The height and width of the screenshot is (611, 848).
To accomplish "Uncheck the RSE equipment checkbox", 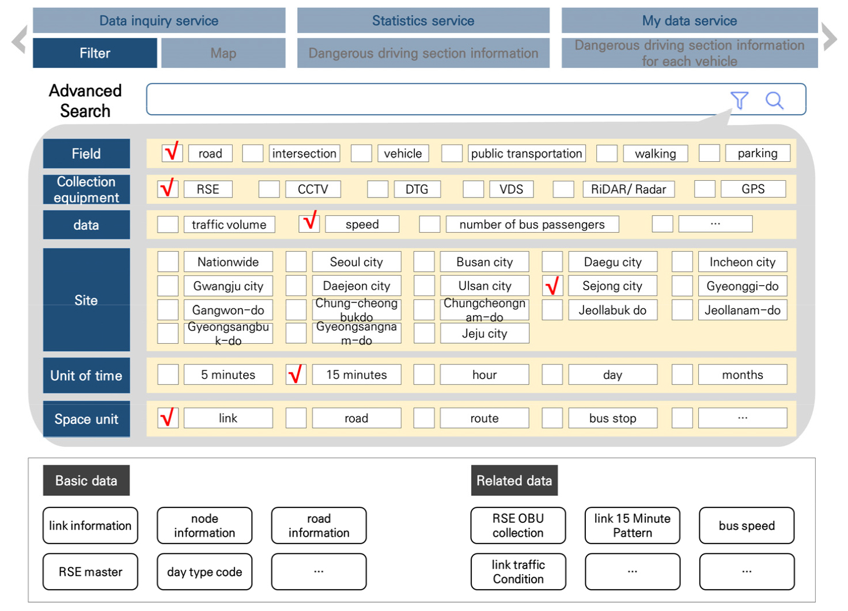I will 168,189.
